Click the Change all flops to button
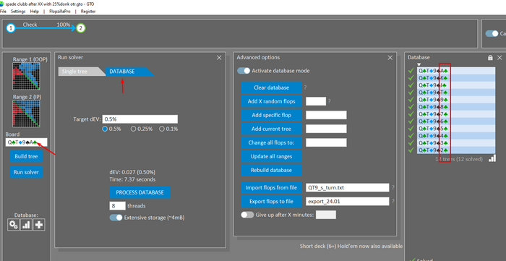This screenshot has width=506, height=261. (x=271, y=142)
